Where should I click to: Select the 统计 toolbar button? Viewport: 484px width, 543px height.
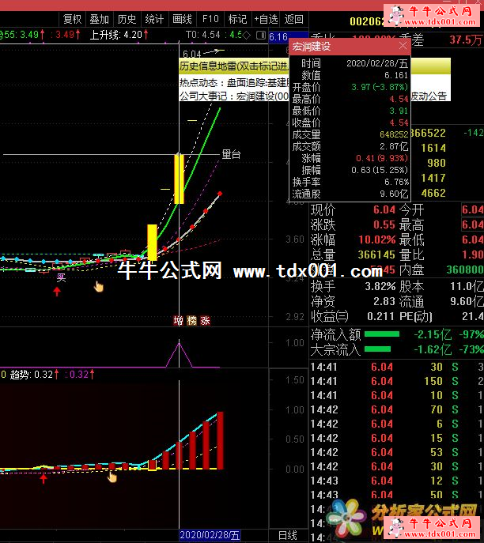point(154,19)
